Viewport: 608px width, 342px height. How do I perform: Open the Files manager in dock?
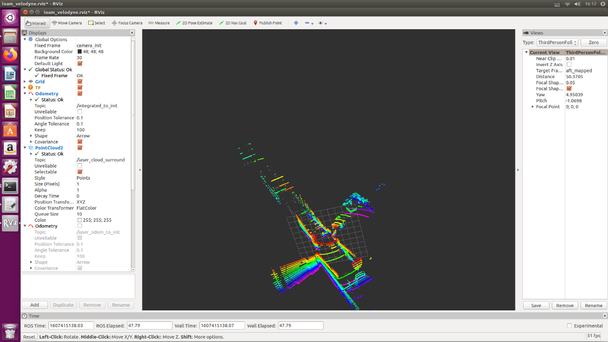click(x=10, y=36)
